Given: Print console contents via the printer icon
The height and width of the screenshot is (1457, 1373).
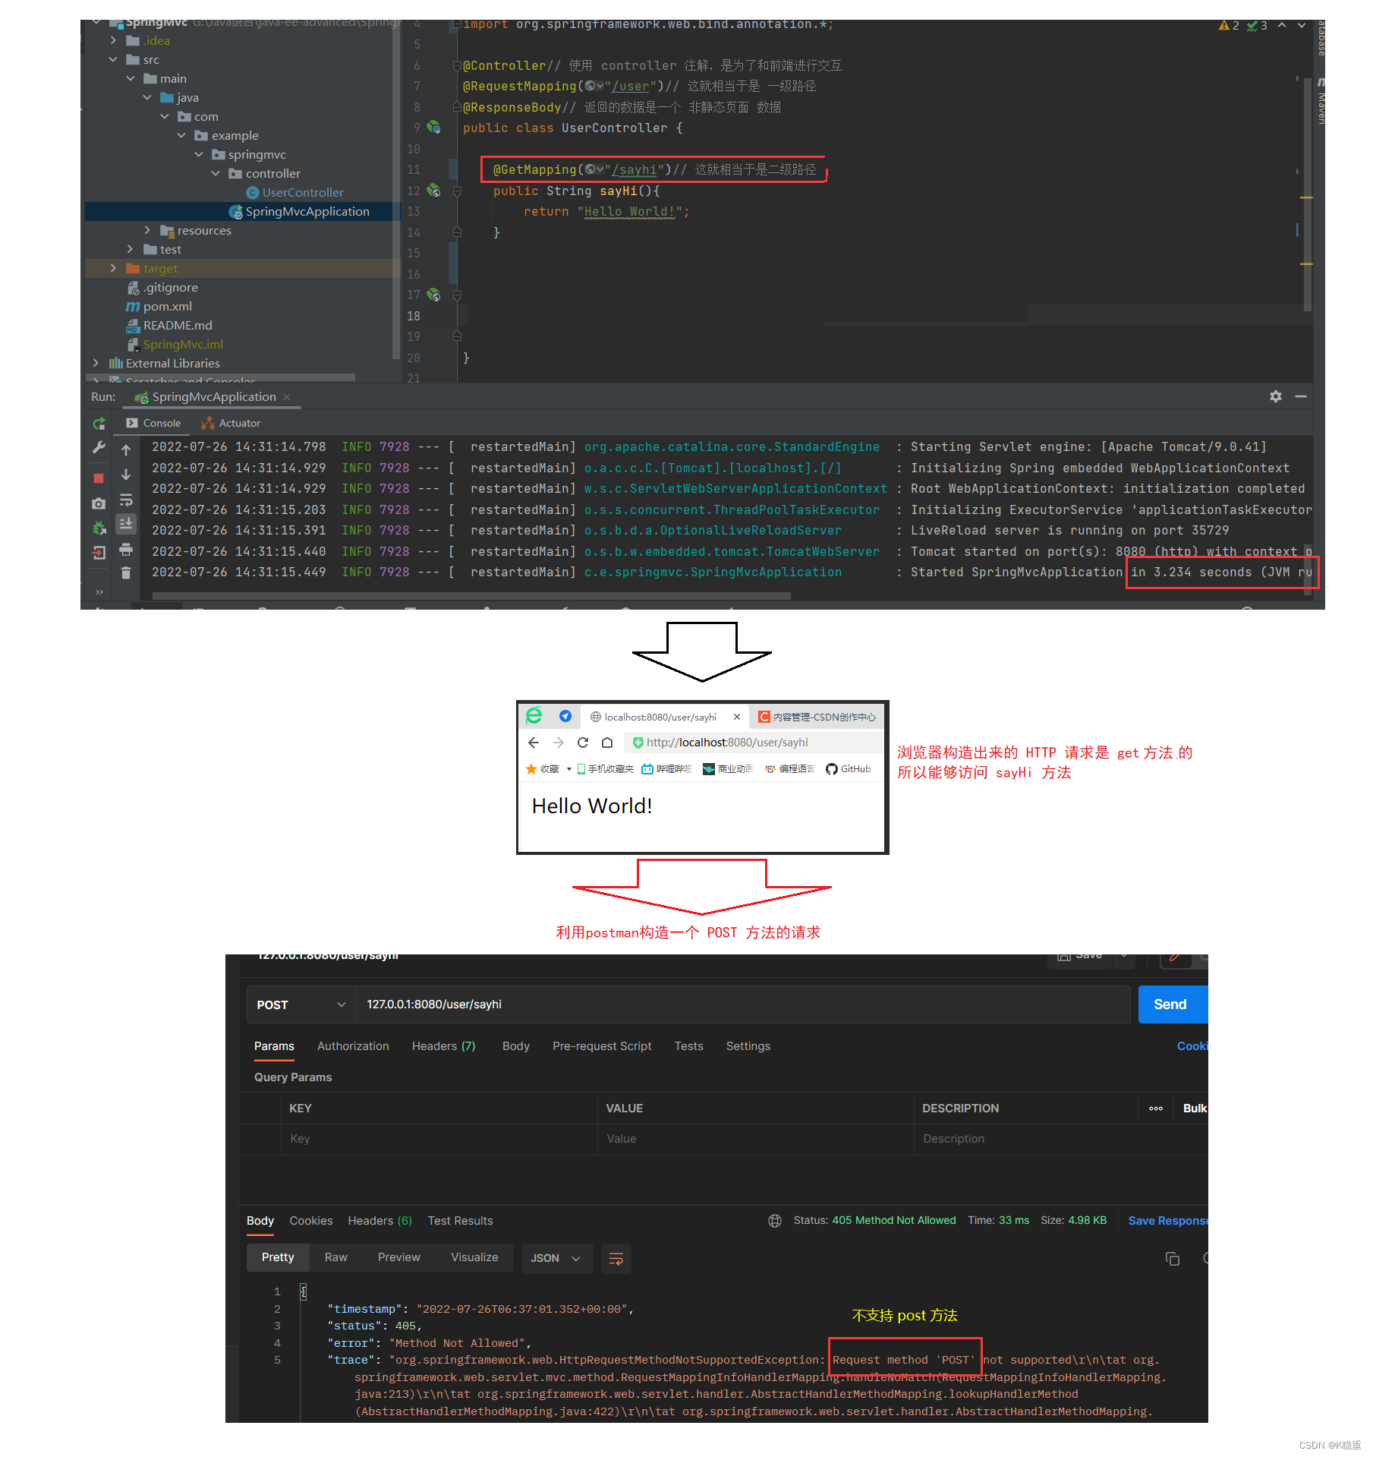Looking at the screenshot, I should (x=126, y=548).
